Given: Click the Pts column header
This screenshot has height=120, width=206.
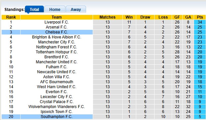Looking at the screenshot, I should (x=200, y=17).
